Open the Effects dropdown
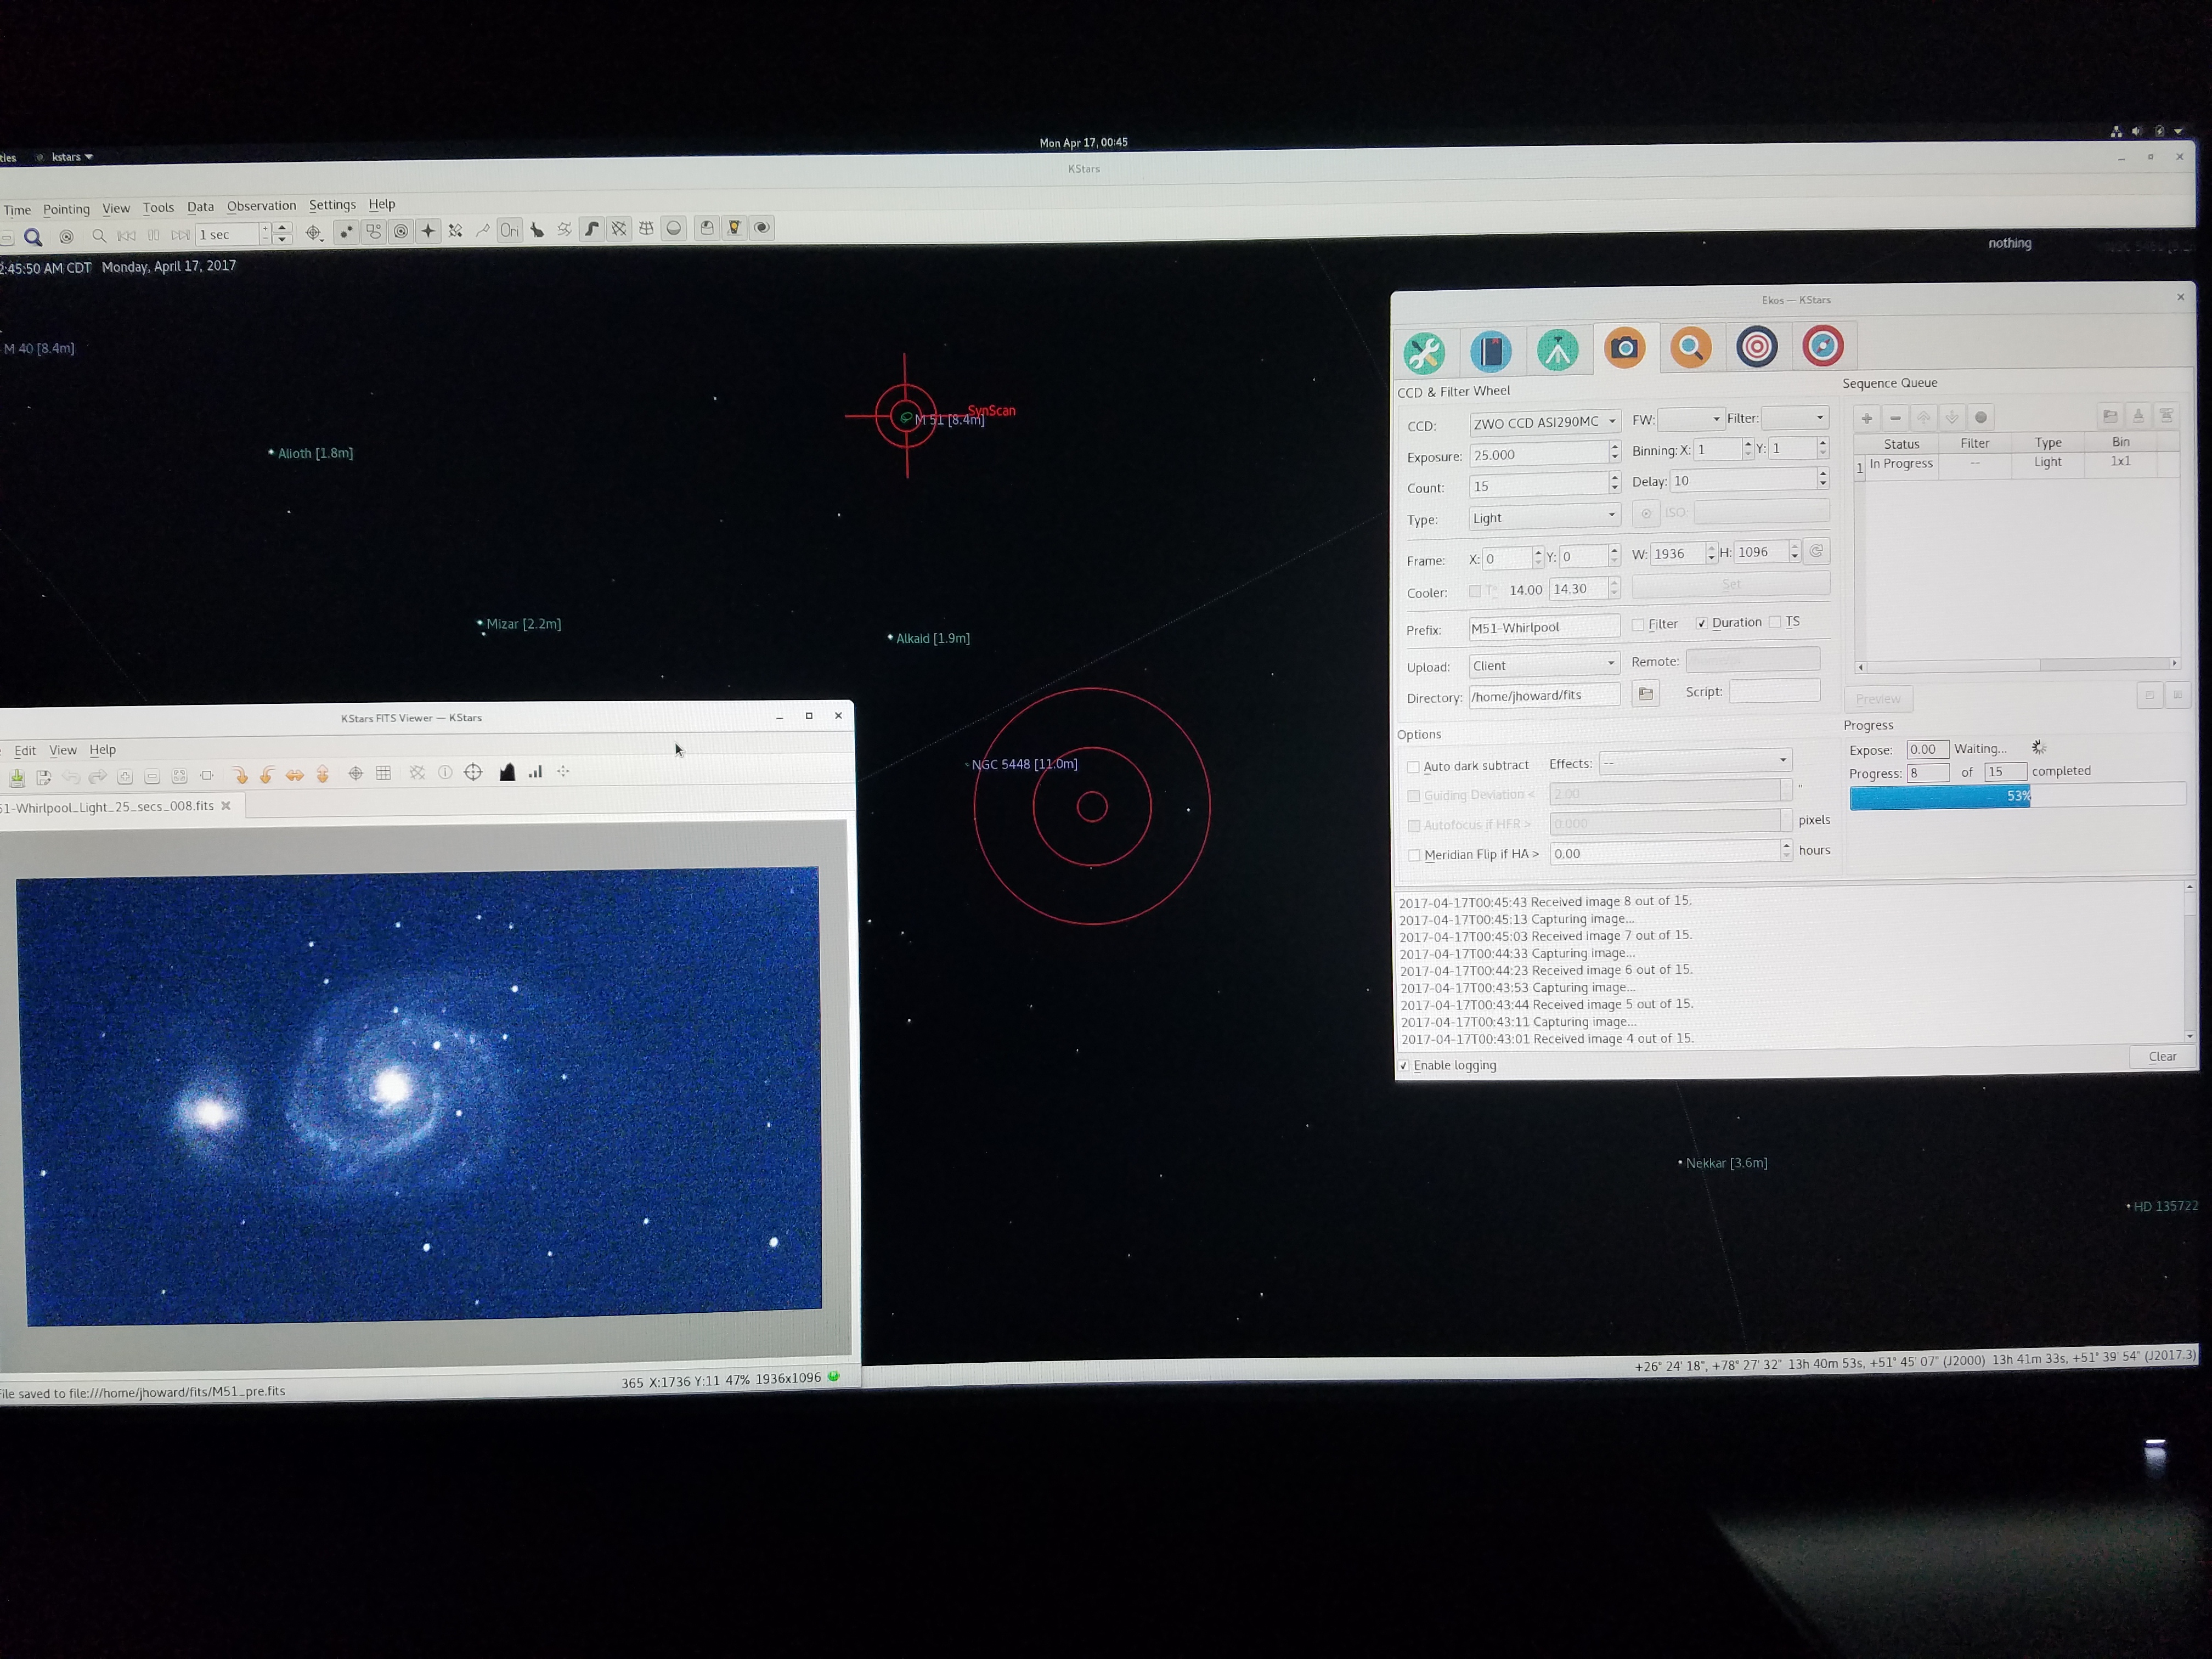The image size is (2212, 1659). point(1695,762)
